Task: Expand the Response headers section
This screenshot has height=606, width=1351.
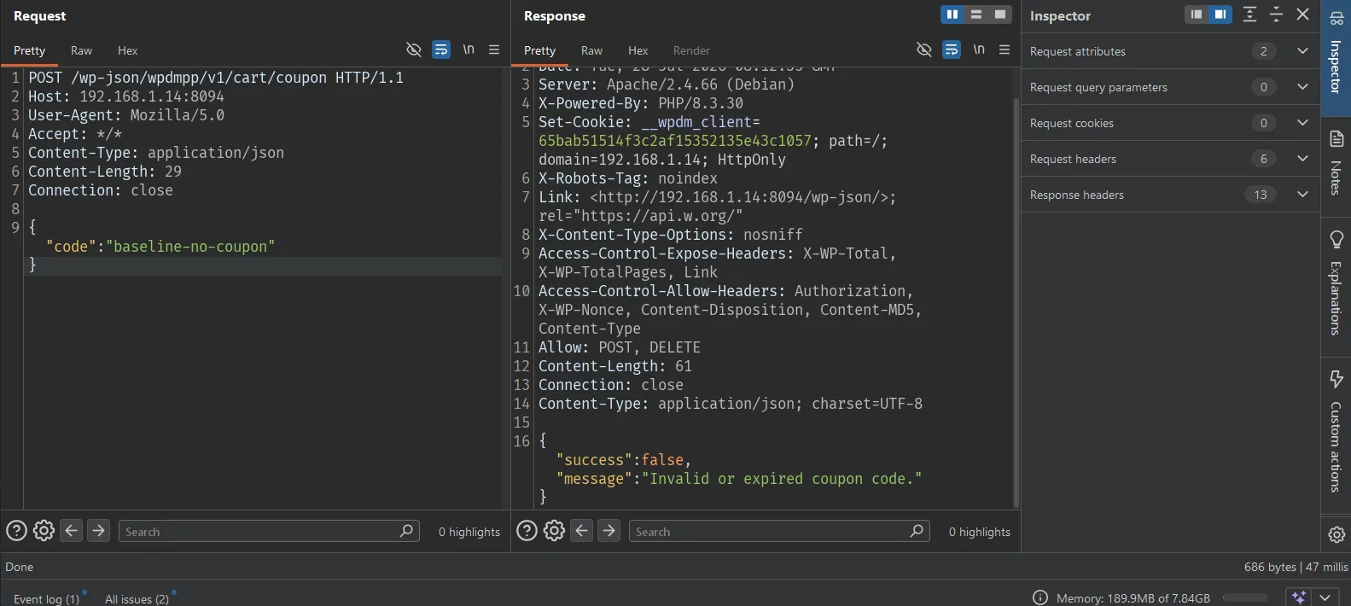Action: click(1170, 195)
